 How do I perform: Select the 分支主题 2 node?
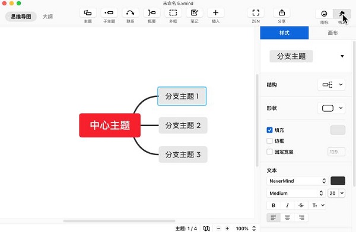183,125
